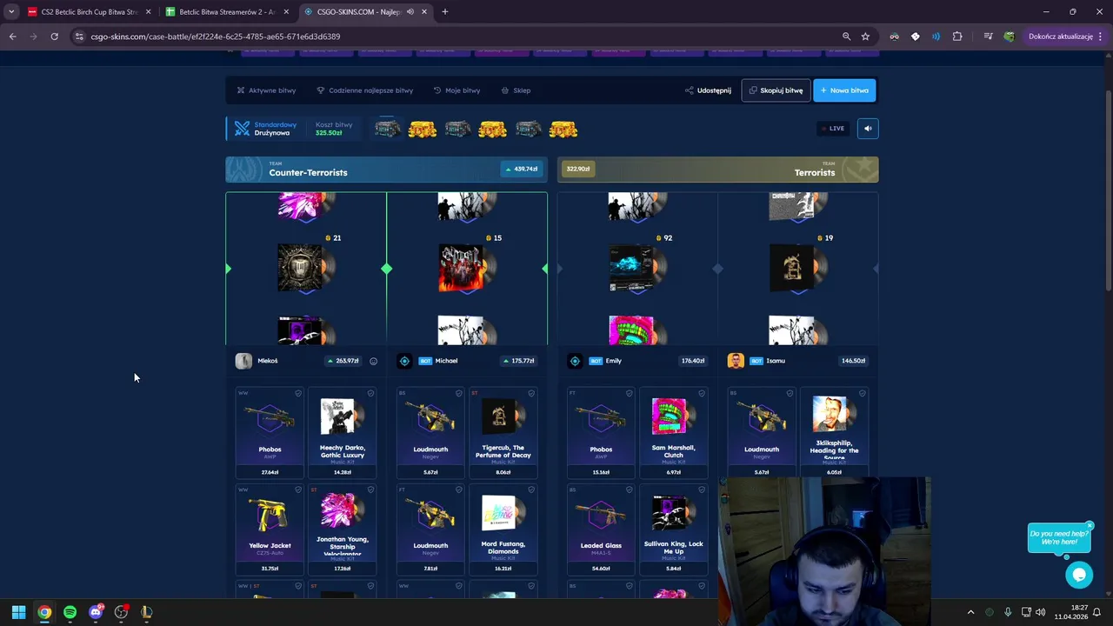This screenshot has height=626, width=1113.
Task: Select the first dark case in battle
Action: point(387,130)
